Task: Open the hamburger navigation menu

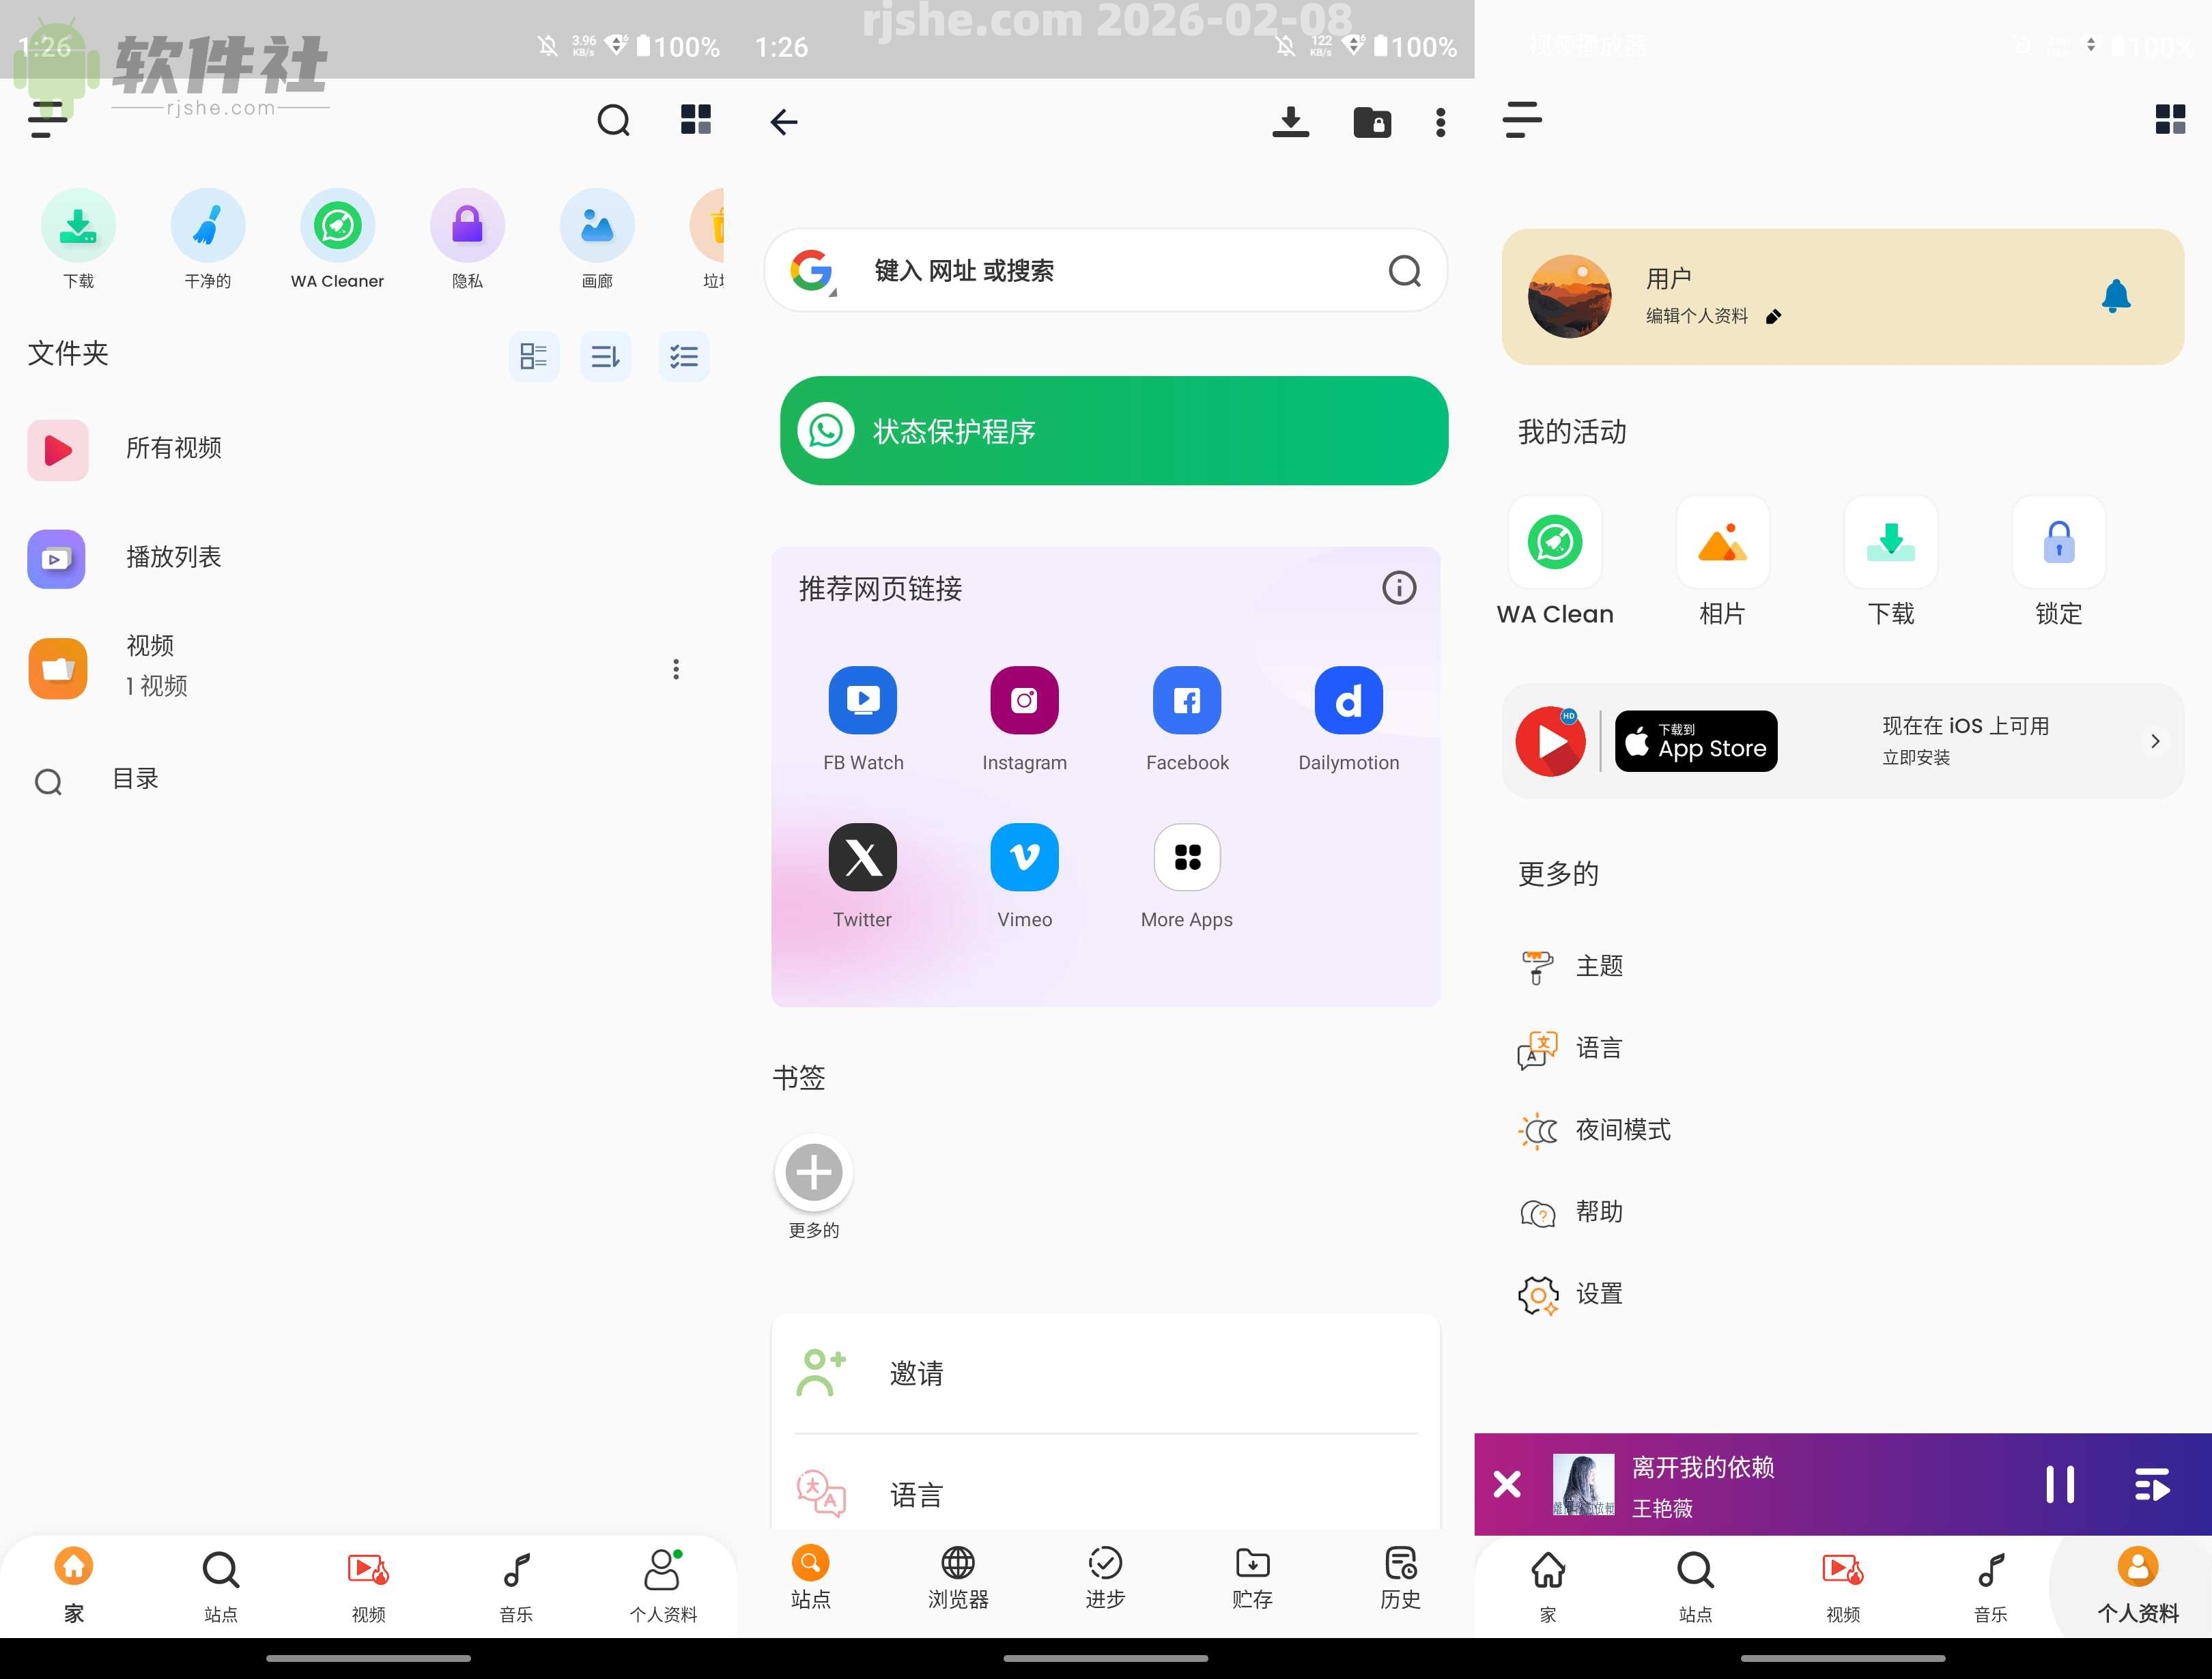Action: (x=44, y=120)
